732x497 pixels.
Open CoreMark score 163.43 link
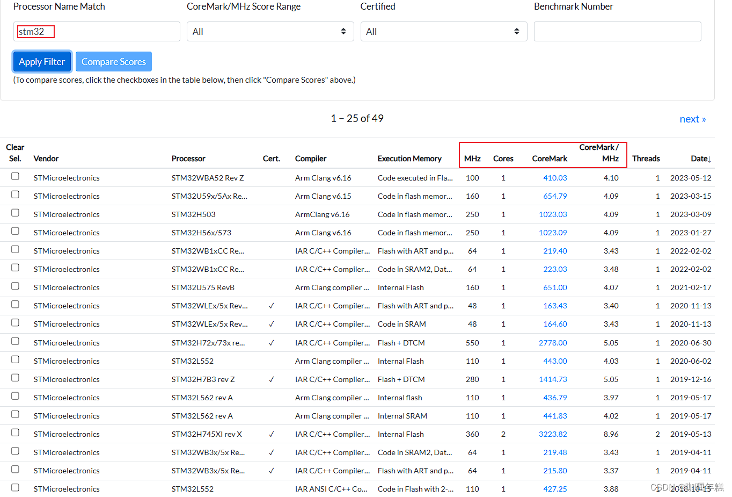pos(555,306)
